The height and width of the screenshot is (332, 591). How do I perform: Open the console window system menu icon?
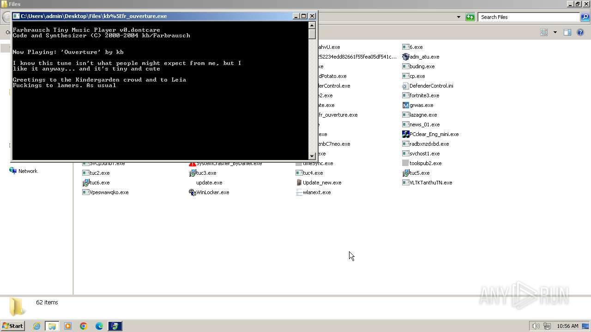(16, 16)
